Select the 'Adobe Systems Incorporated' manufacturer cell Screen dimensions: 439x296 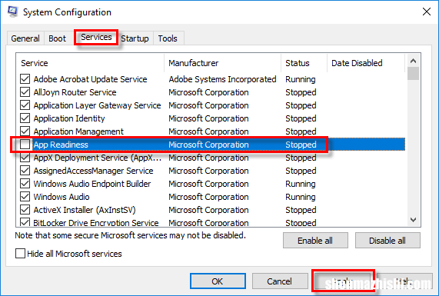223,79
